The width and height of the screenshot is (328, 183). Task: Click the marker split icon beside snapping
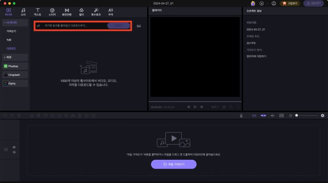click(272, 116)
